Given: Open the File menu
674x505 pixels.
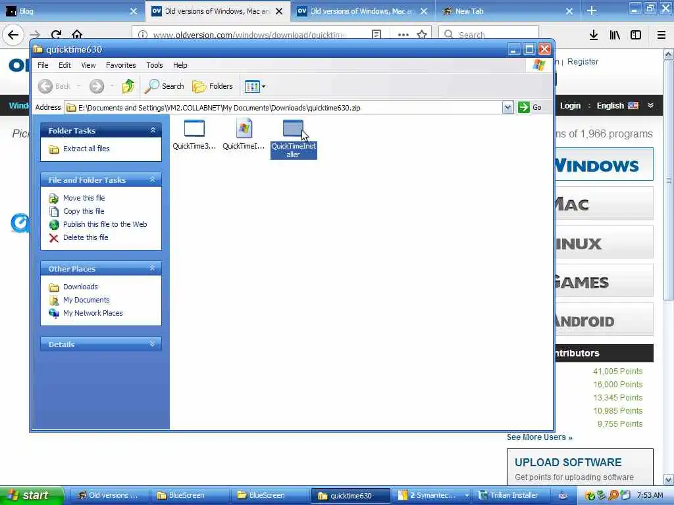Looking at the screenshot, I should click(43, 65).
